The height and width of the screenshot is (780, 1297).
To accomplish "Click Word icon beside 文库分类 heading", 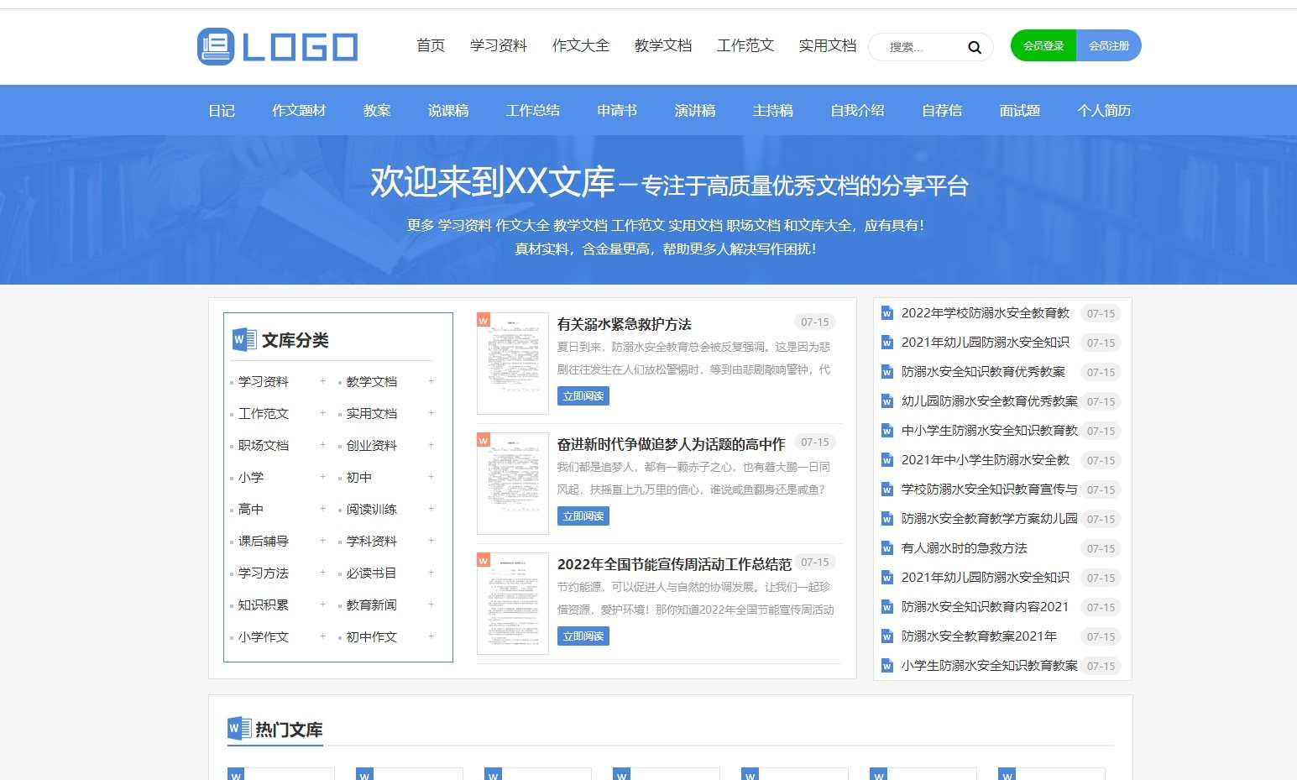I will pyautogui.click(x=244, y=339).
